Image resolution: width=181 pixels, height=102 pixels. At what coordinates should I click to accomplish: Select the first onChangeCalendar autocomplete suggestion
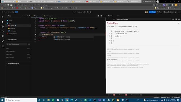(74, 37)
